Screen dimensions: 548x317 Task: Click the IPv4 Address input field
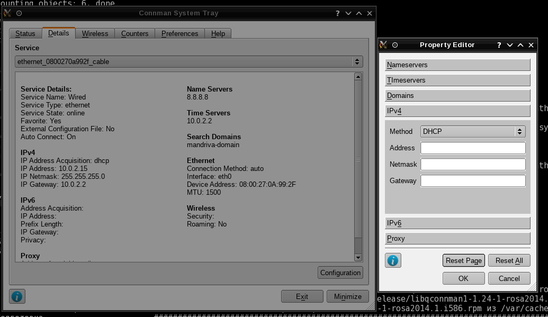click(472, 148)
